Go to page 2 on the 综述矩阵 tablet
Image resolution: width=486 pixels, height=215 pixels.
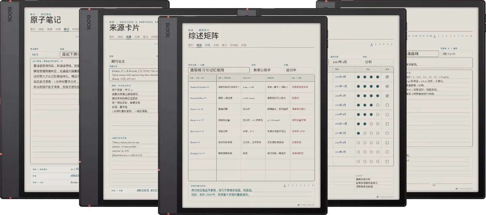289,185
